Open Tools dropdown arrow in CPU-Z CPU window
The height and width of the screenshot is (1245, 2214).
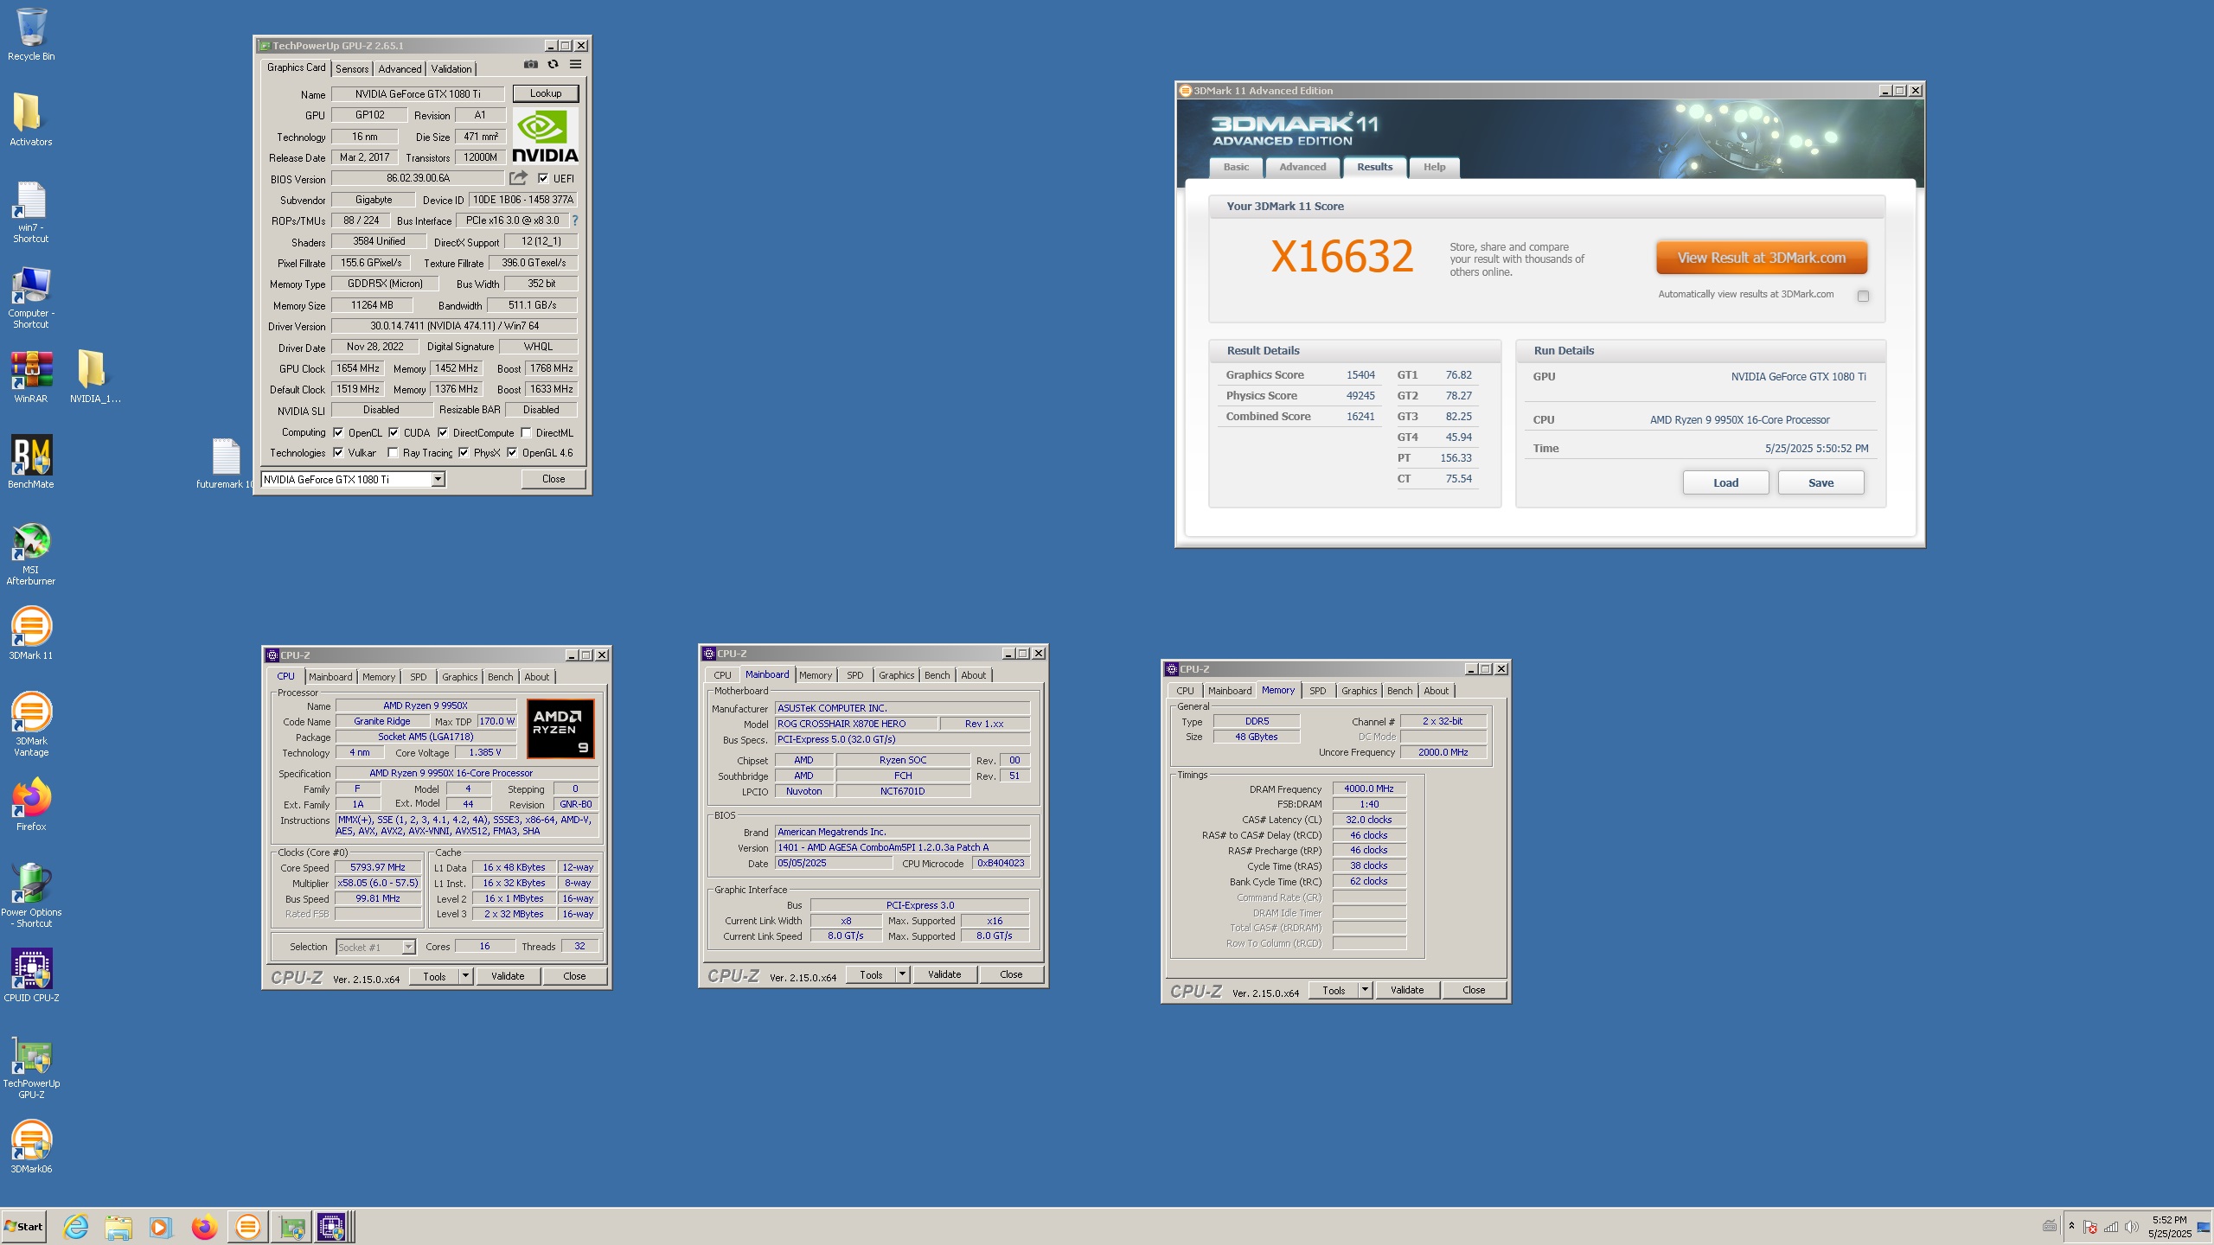click(465, 976)
